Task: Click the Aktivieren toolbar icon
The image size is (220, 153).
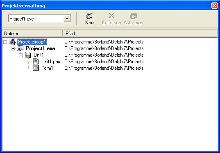Action: click(x=134, y=16)
